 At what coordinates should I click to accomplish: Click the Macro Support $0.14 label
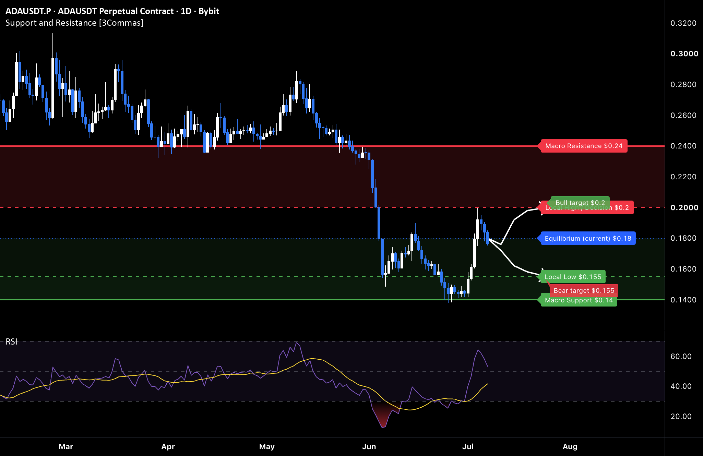(579, 301)
